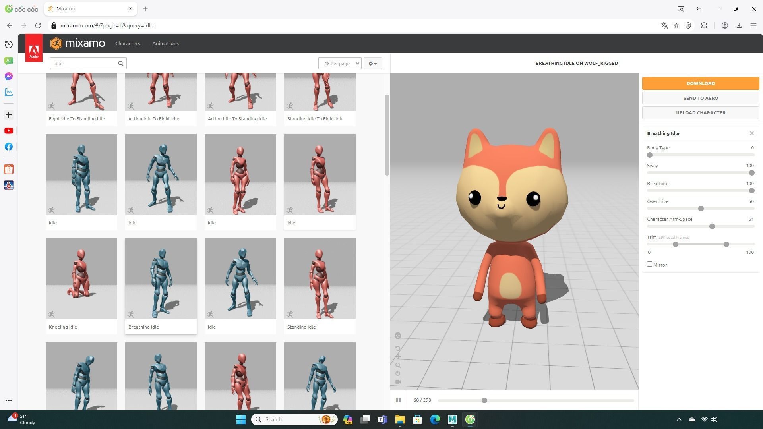Open the Animations tab

pyautogui.click(x=165, y=43)
